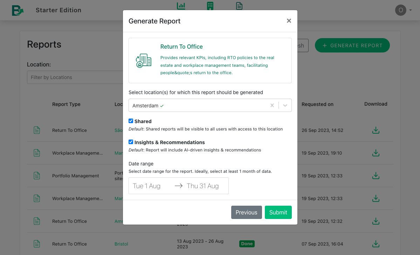Click document icon of the 12:32 report row
Image resolution: width=420 pixels, height=255 pixels.
click(x=37, y=221)
